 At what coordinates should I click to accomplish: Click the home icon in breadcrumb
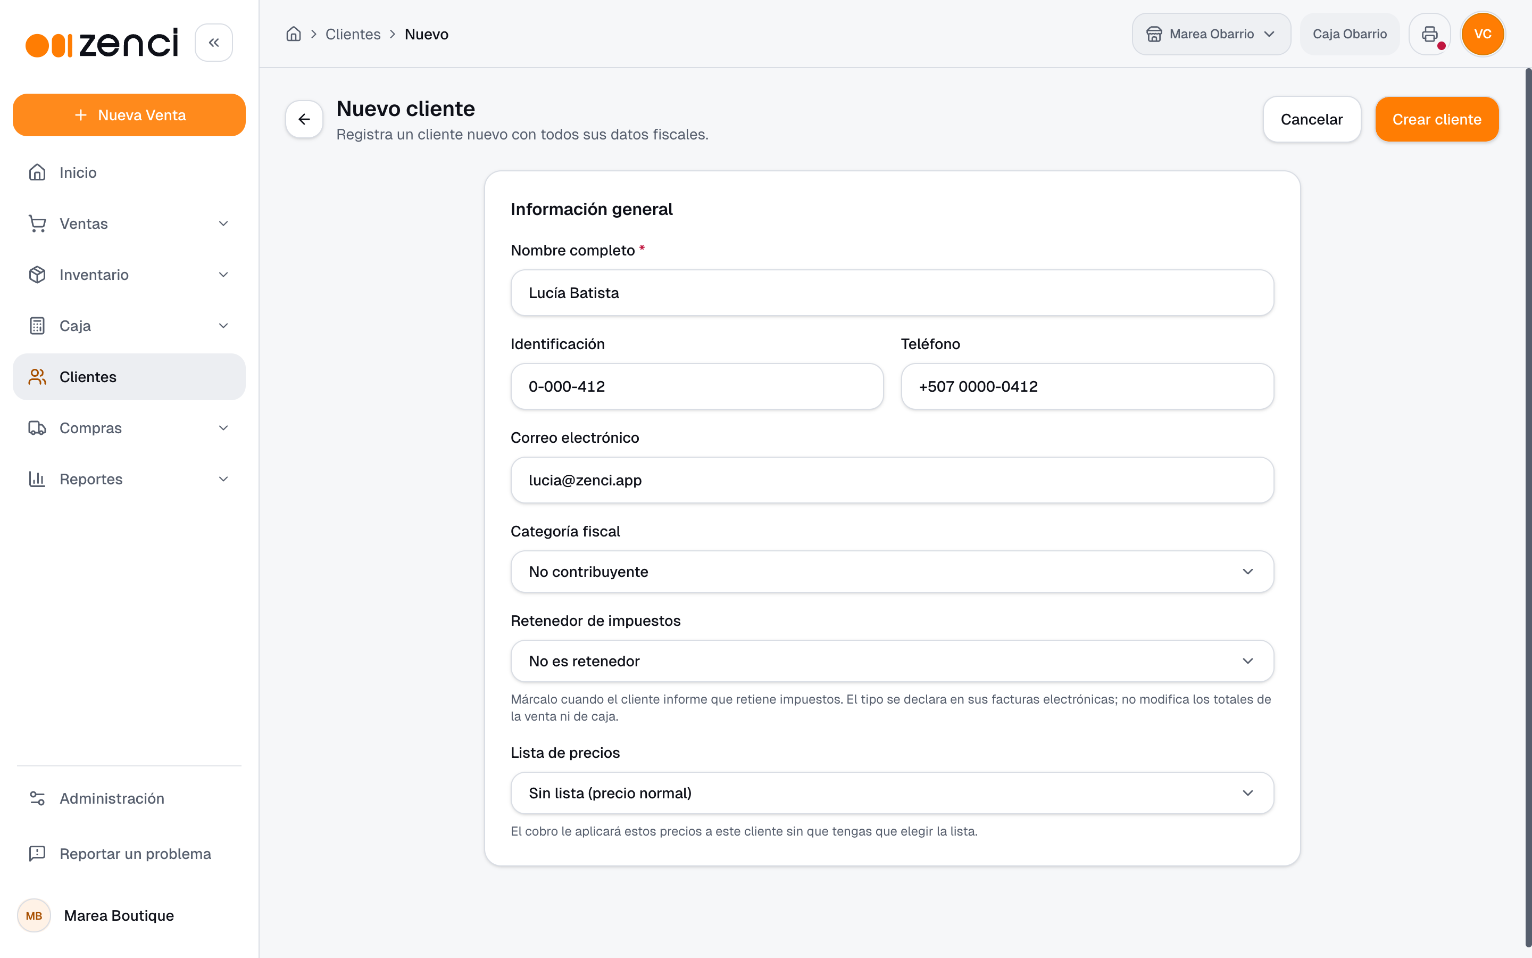coord(293,34)
